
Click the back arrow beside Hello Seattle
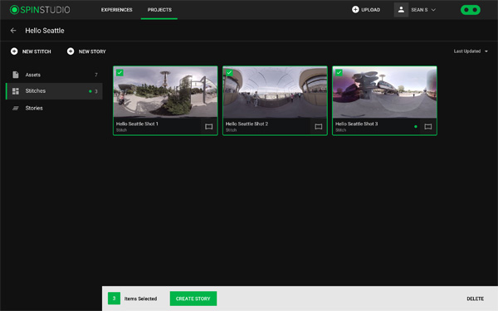pos(13,31)
